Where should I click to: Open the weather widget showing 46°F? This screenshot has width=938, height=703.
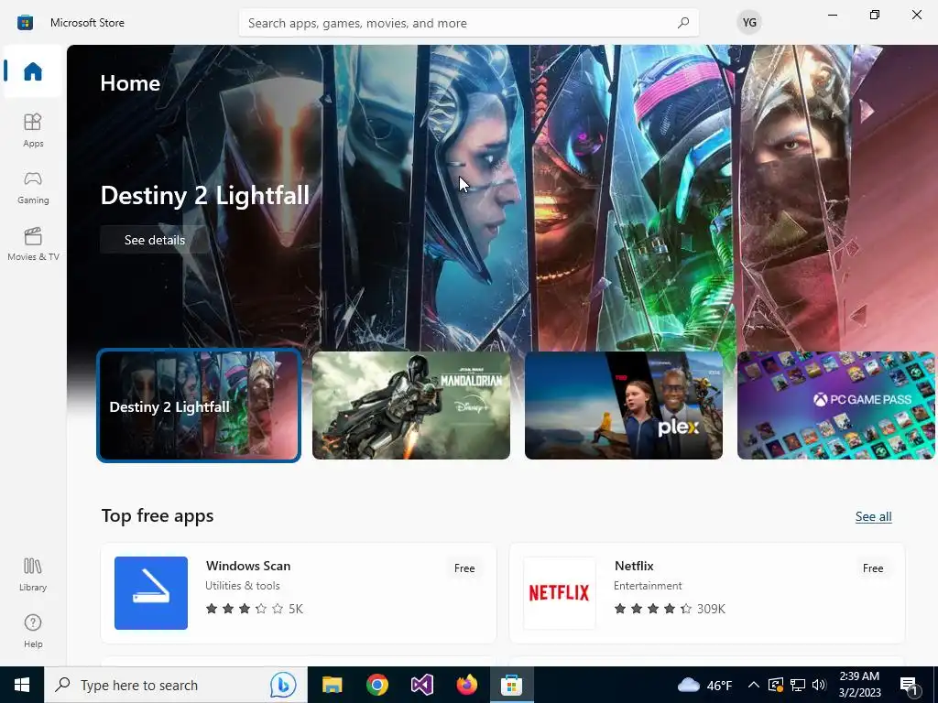click(704, 685)
